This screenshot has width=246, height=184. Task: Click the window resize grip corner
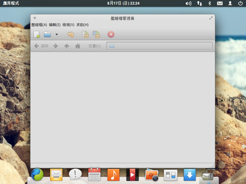[213, 166]
